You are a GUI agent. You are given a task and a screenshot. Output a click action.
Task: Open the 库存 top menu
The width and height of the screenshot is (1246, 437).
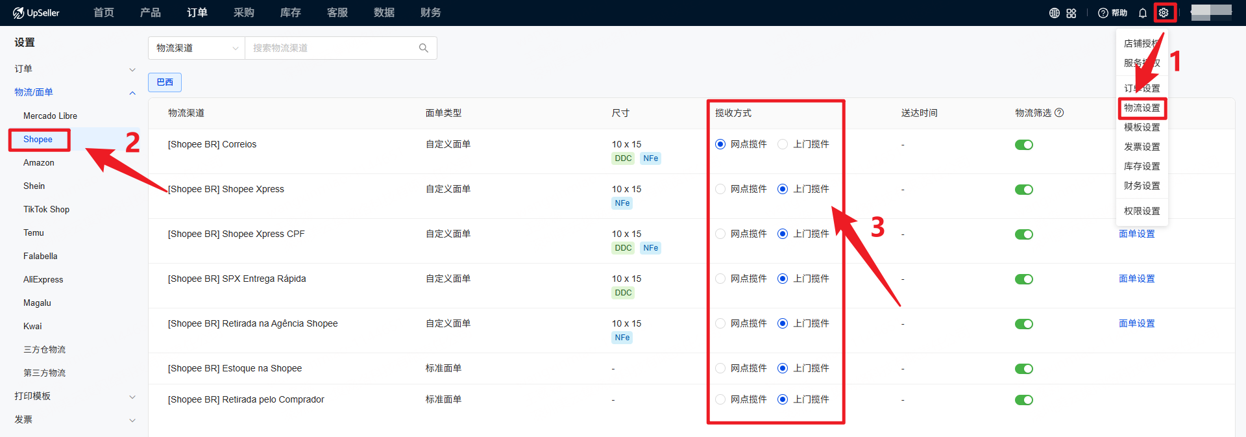(290, 13)
